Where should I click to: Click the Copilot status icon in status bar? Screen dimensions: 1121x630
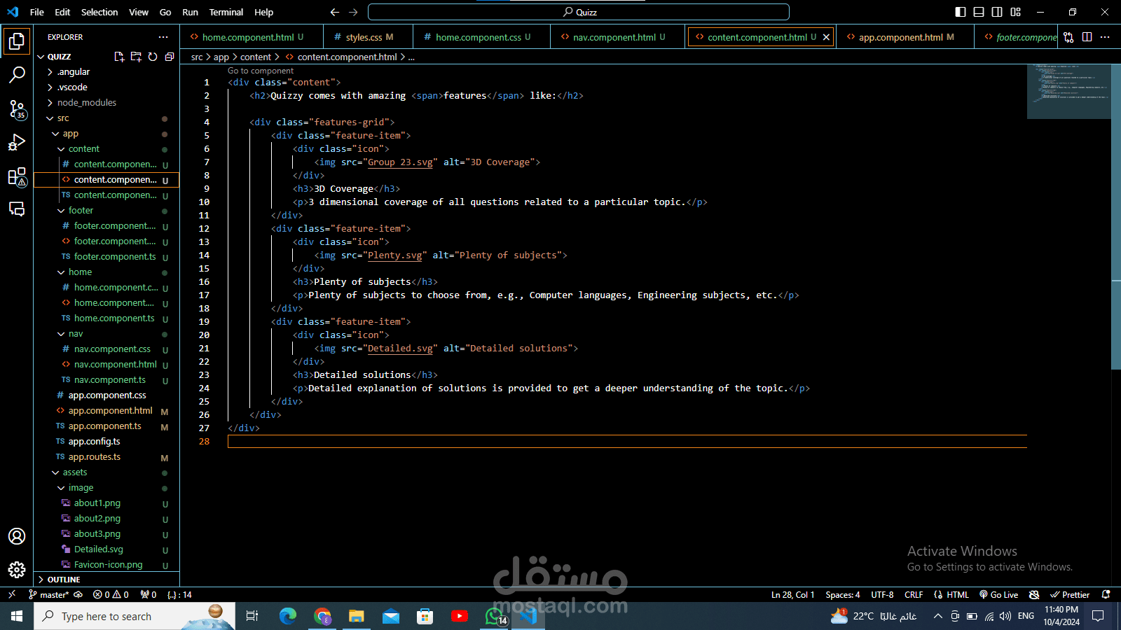point(1034,594)
